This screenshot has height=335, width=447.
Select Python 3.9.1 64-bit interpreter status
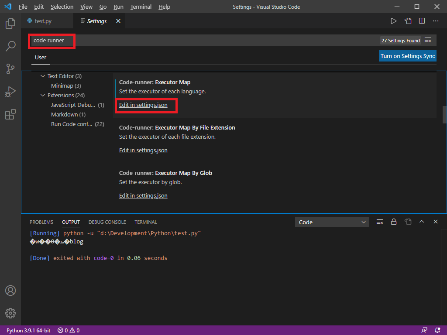point(28,331)
